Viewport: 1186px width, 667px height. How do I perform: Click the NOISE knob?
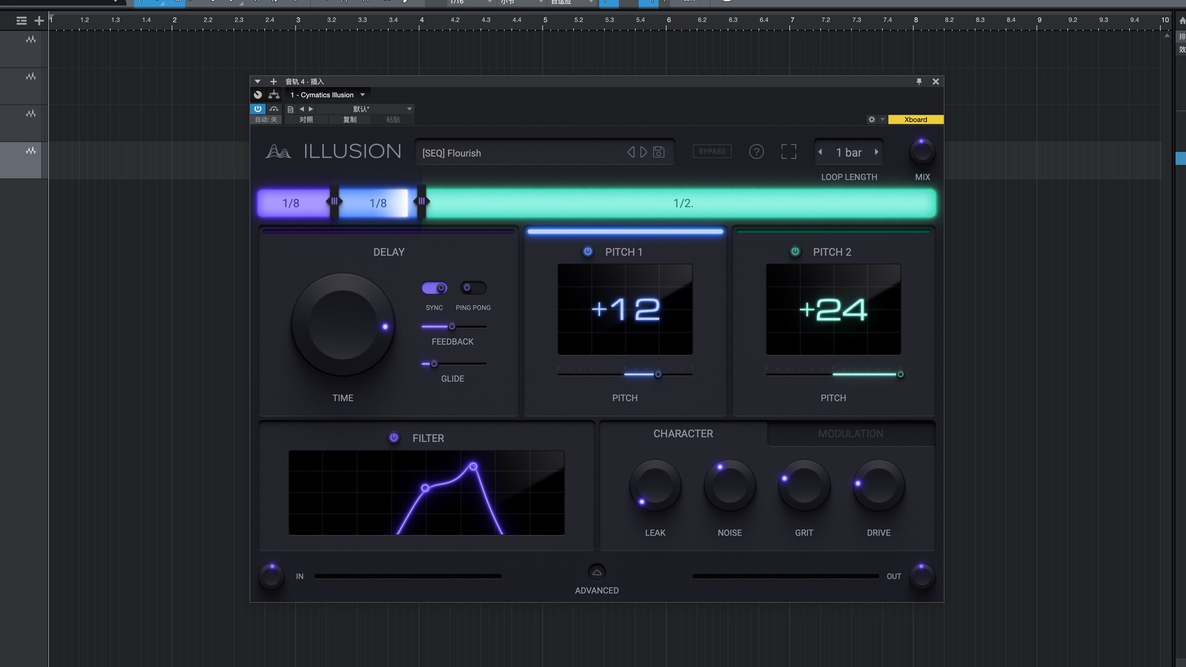pos(730,485)
